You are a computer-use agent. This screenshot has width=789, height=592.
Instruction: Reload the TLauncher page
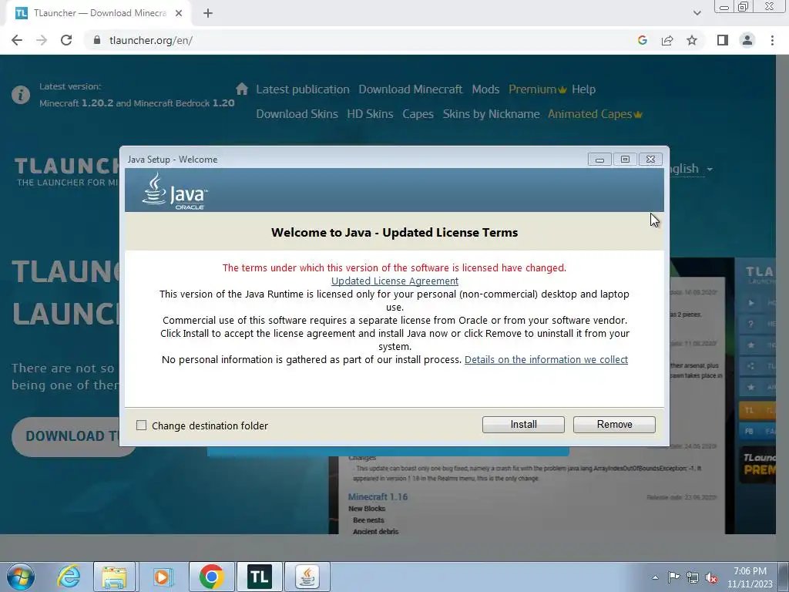pos(66,40)
